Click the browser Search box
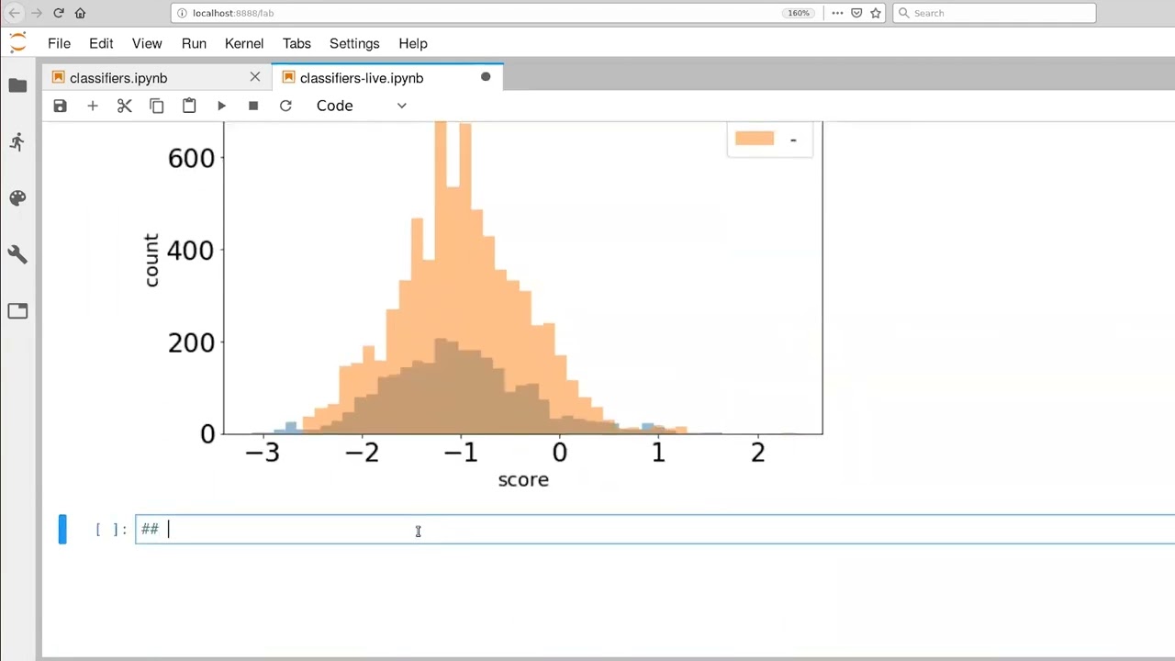Screen dimensions: 1175x661 click(x=994, y=13)
